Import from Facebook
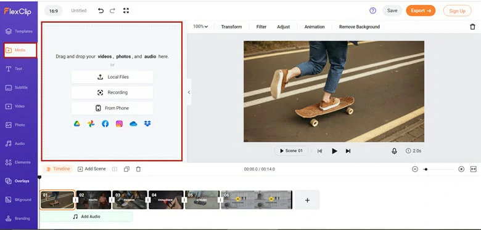 click(x=105, y=124)
